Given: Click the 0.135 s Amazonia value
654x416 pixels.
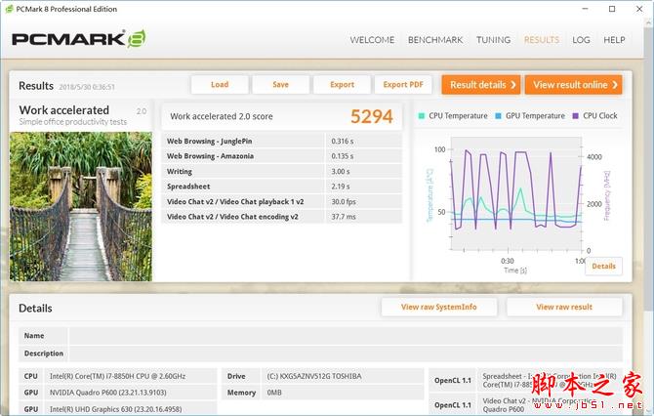Looking at the screenshot, I should point(343,156).
